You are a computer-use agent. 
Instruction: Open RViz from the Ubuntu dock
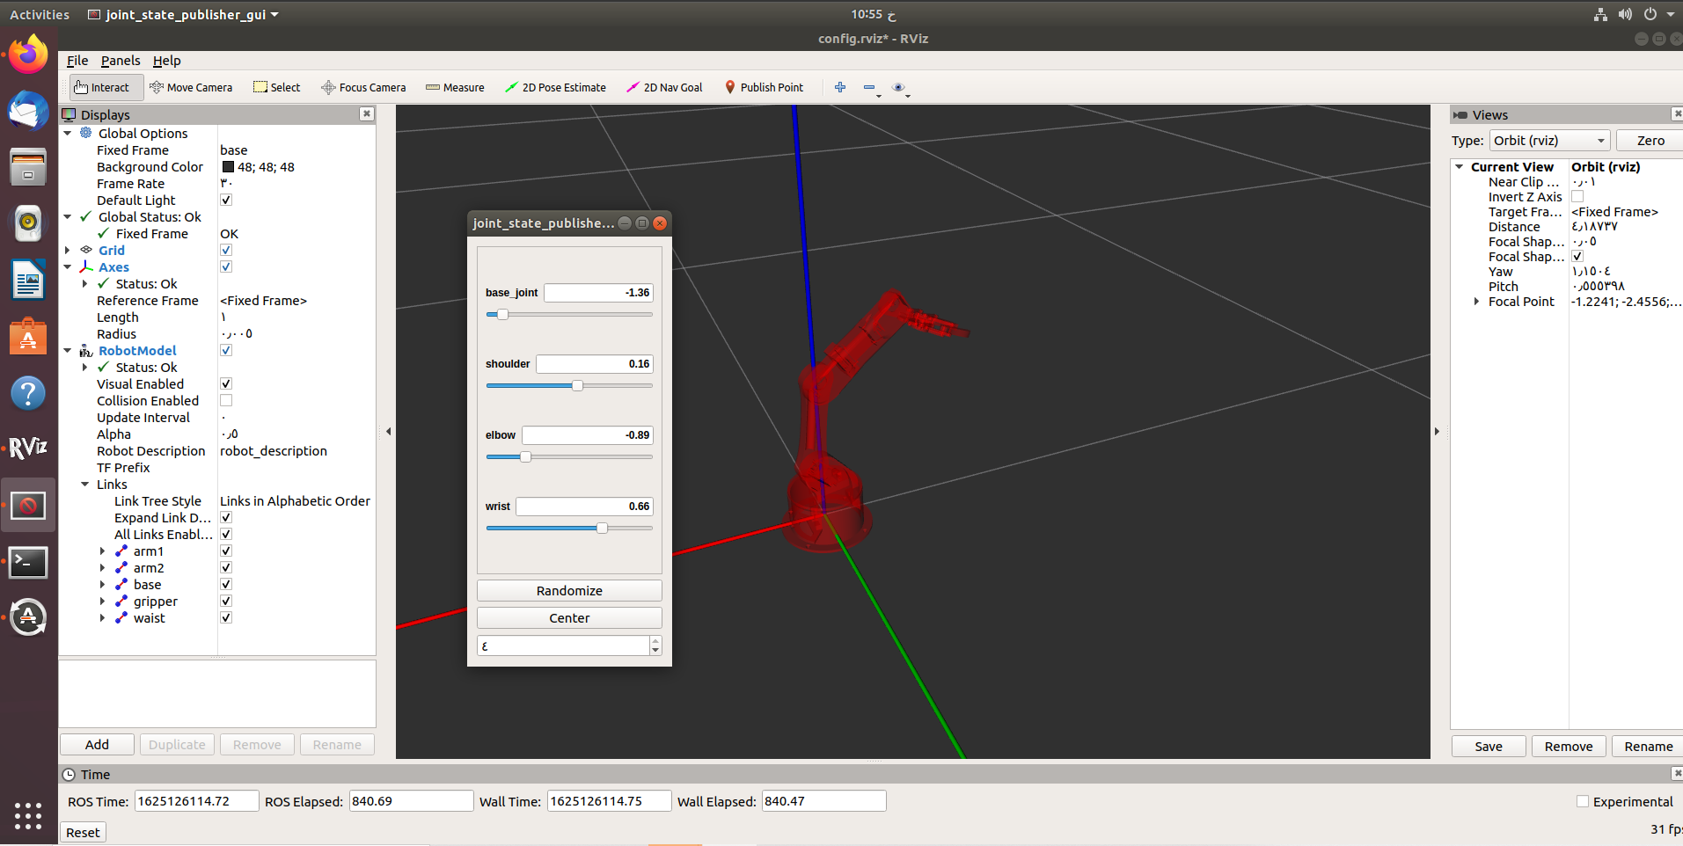(x=28, y=447)
